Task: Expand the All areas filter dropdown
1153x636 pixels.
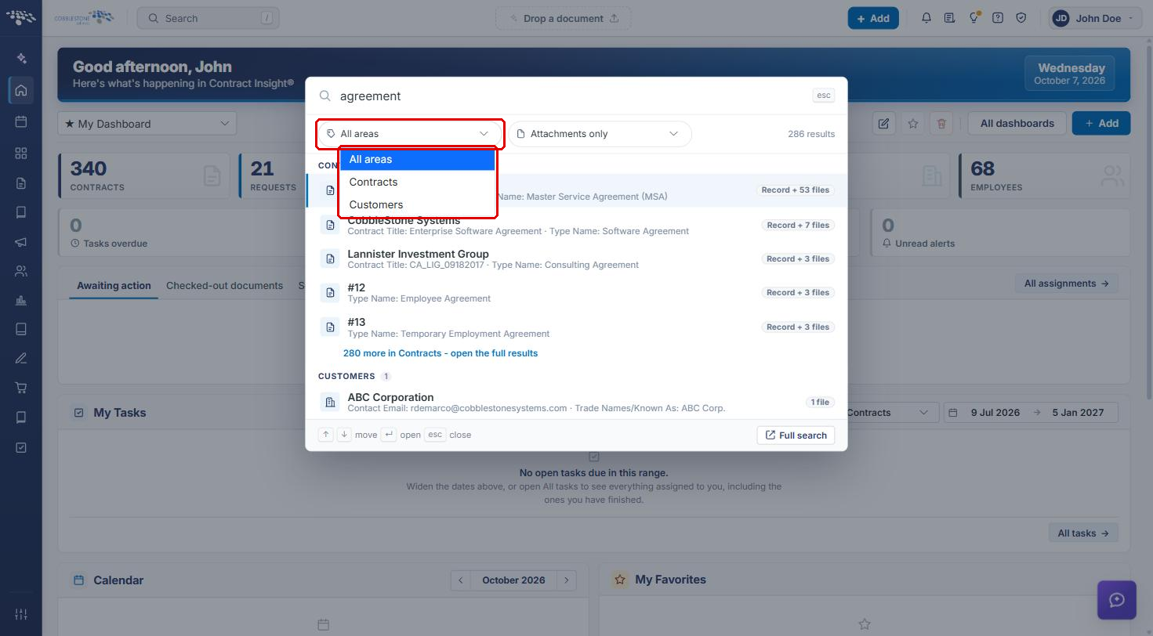Action: tap(410, 134)
